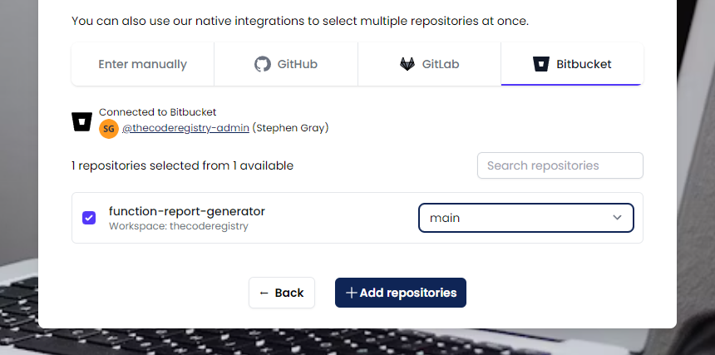Screen dimensions: 715x355
Task: Focus the Search repositories field
Action: [x=560, y=165]
